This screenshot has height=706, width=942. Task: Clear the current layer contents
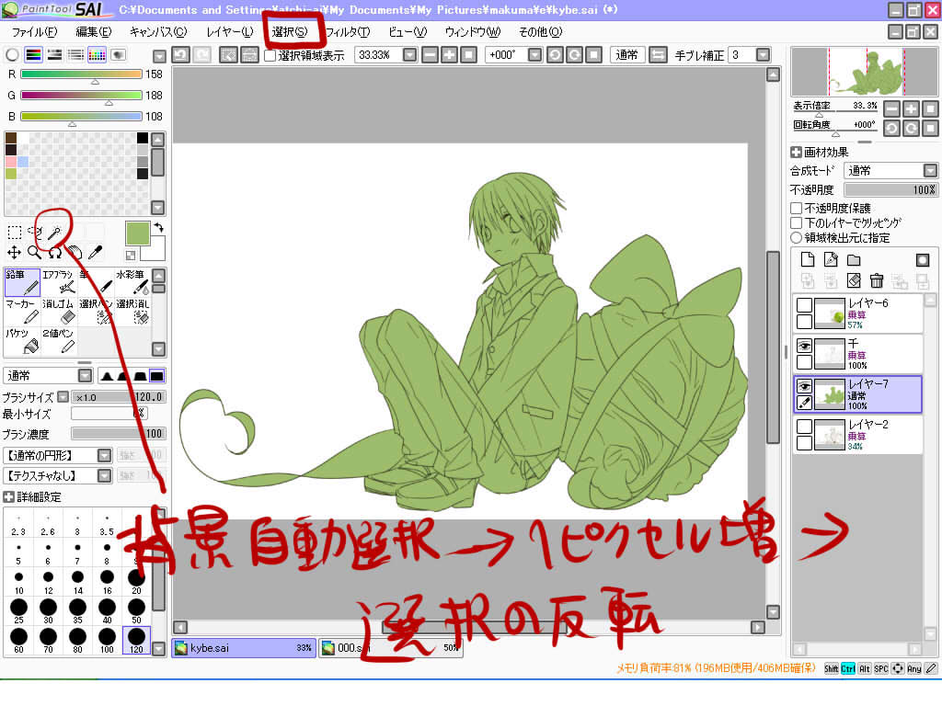click(854, 280)
